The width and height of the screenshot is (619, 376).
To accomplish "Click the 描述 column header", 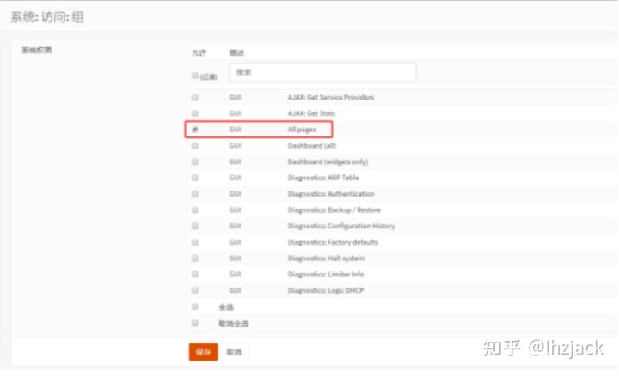I will [236, 53].
